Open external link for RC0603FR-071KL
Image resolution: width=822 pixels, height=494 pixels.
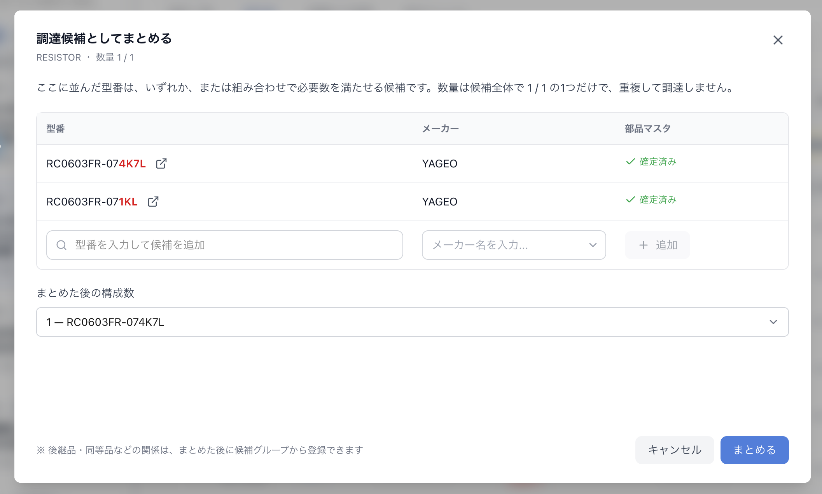click(x=153, y=202)
